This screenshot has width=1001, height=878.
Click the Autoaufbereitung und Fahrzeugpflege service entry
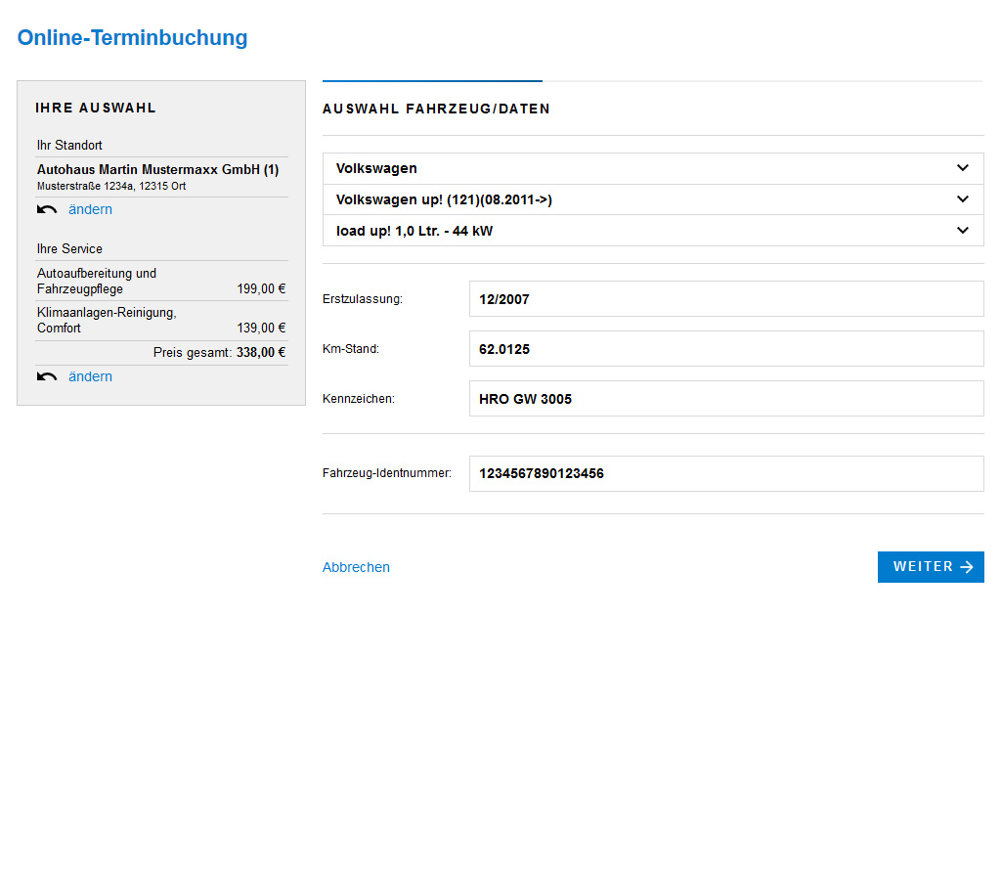(97, 282)
